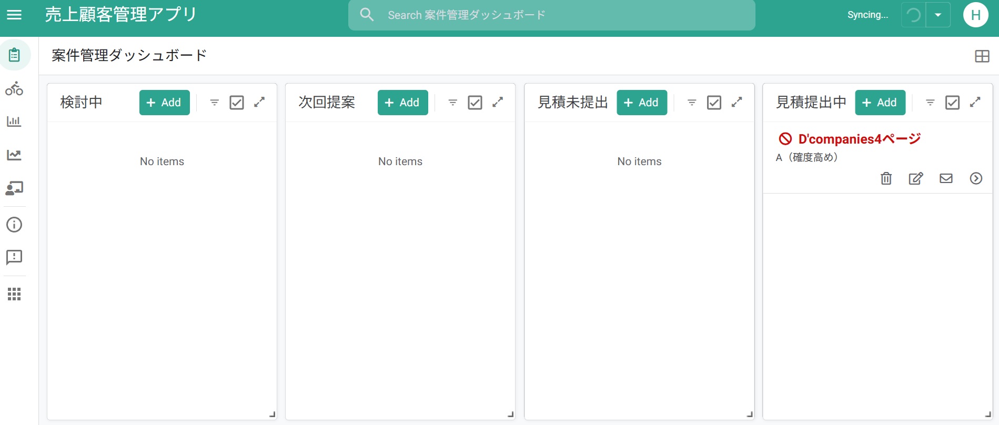Screen dimensions: 999x425
Task: Open the bar chart view in sidebar
Action: (14, 122)
